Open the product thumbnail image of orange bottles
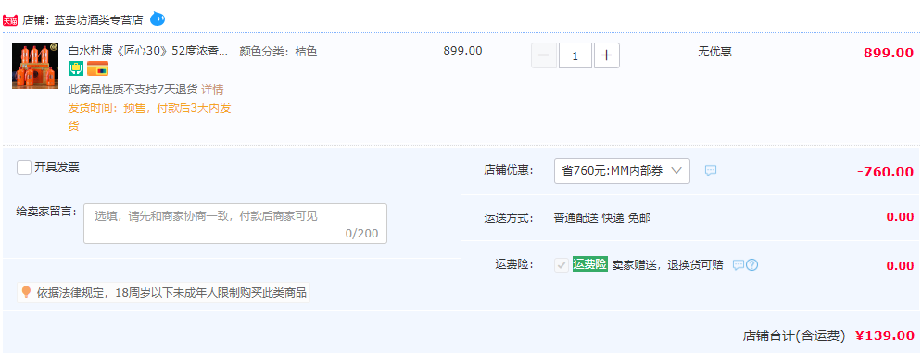The image size is (922, 353). coord(35,65)
